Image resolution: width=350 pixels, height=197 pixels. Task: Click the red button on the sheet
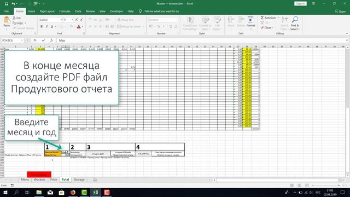[39, 175]
